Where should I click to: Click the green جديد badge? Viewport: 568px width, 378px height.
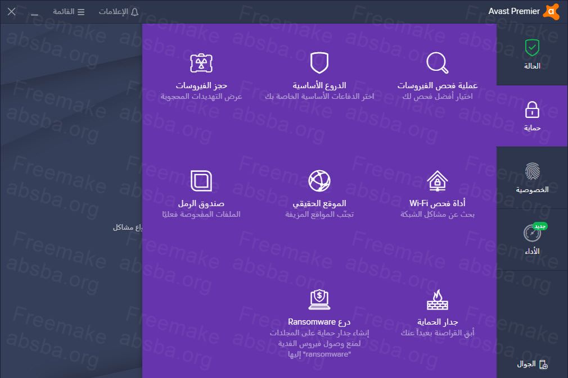(540, 226)
